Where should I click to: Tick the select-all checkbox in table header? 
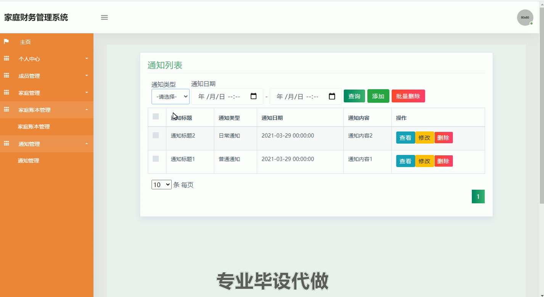pyautogui.click(x=156, y=116)
